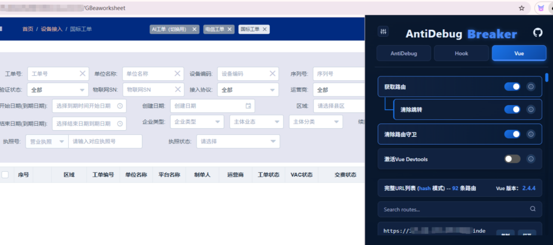The height and width of the screenshot is (245, 553).
Task: Focus the 请输入对应执照号 input
Action: (105, 141)
